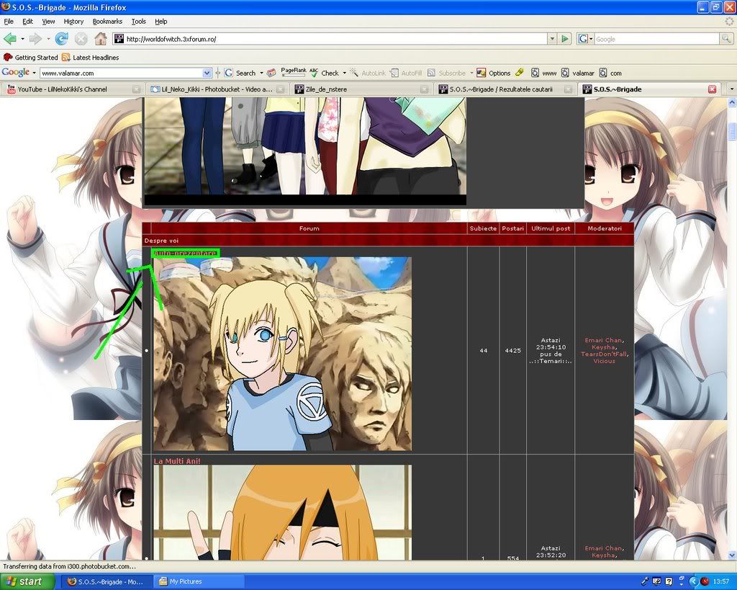Viewport: 737px width, 590px height.
Task: Open the Auto-prezentare forum link
Action: coord(186,253)
